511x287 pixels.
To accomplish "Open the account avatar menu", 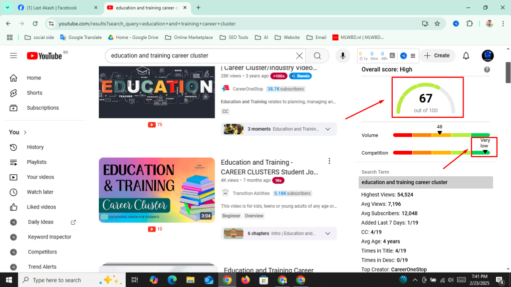I will click(488, 56).
